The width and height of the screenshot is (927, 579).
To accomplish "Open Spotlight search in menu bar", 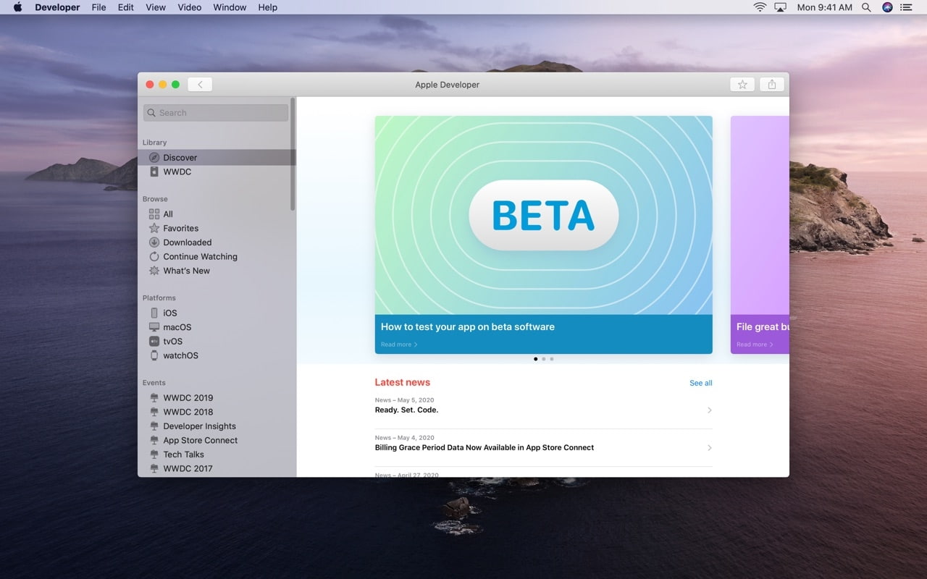I will (x=866, y=7).
